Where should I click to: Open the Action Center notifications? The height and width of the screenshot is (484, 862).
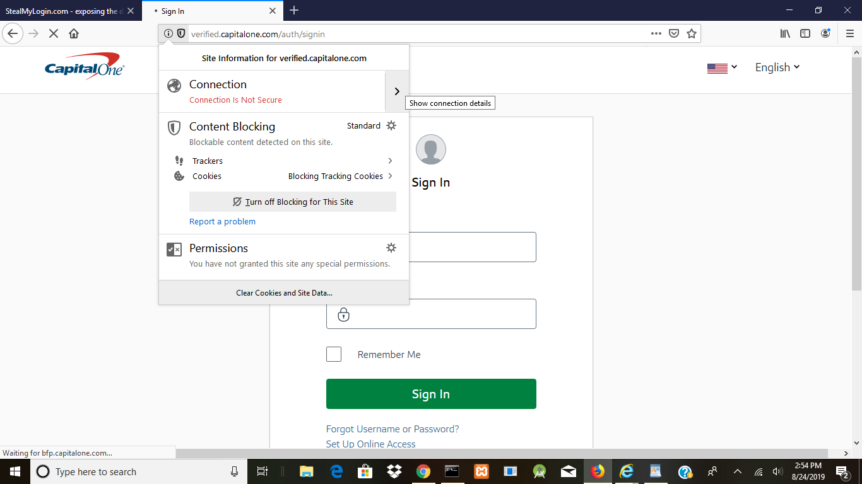coord(842,471)
